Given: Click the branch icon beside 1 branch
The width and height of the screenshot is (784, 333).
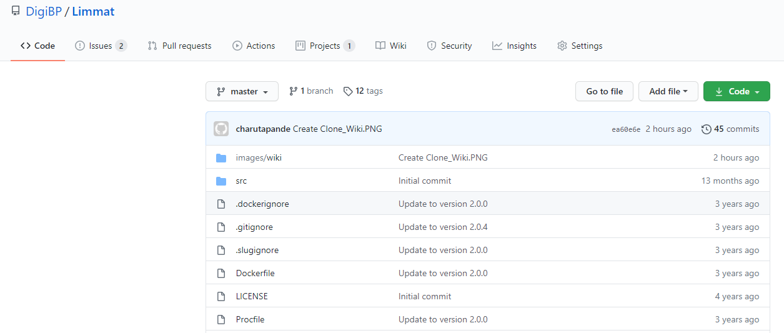Looking at the screenshot, I should click(293, 91).
